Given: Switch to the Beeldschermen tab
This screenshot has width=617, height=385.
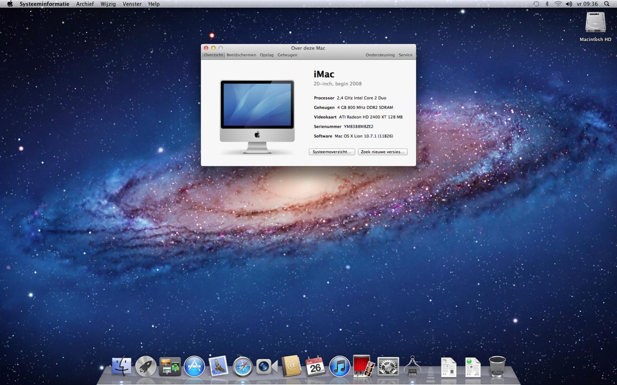Looking at the screenshot, I should click(x=241, y=55).
